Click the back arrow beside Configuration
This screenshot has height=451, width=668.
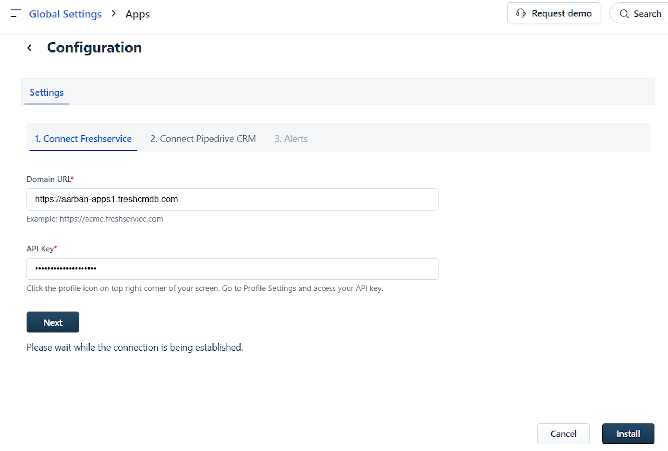[x=29, y=48]
